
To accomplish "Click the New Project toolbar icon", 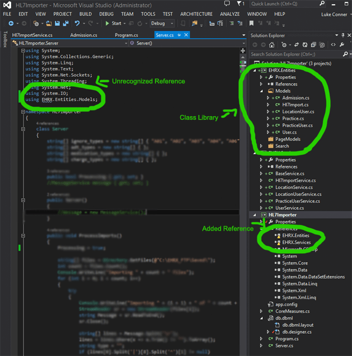I will pos(36,23).
